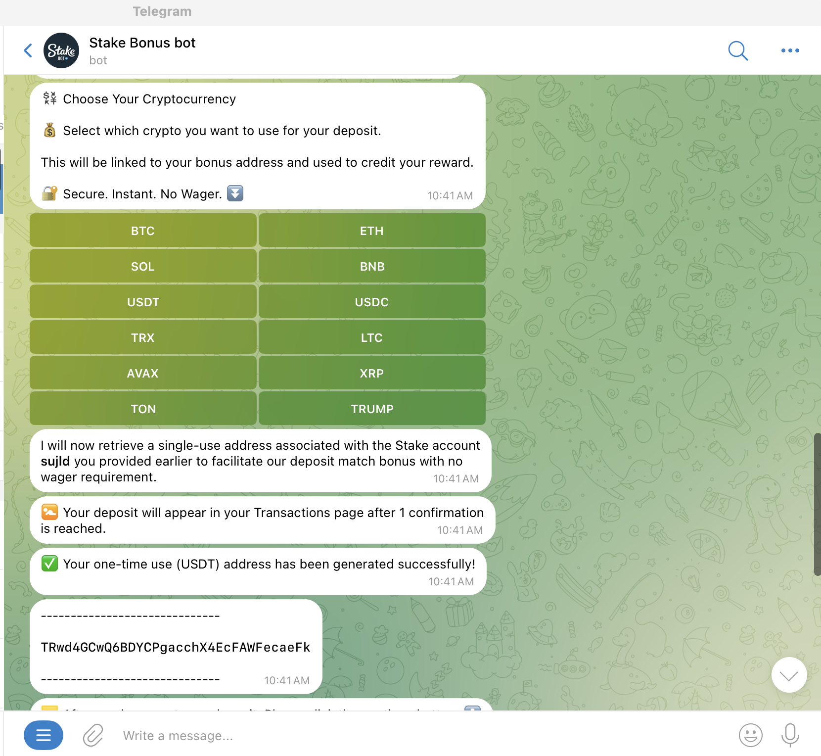Image resolution: width=821 pixels, height=756 pixels.
Task: Pick the TRUMP cryptocurrency button
Action: coord(372,409)
